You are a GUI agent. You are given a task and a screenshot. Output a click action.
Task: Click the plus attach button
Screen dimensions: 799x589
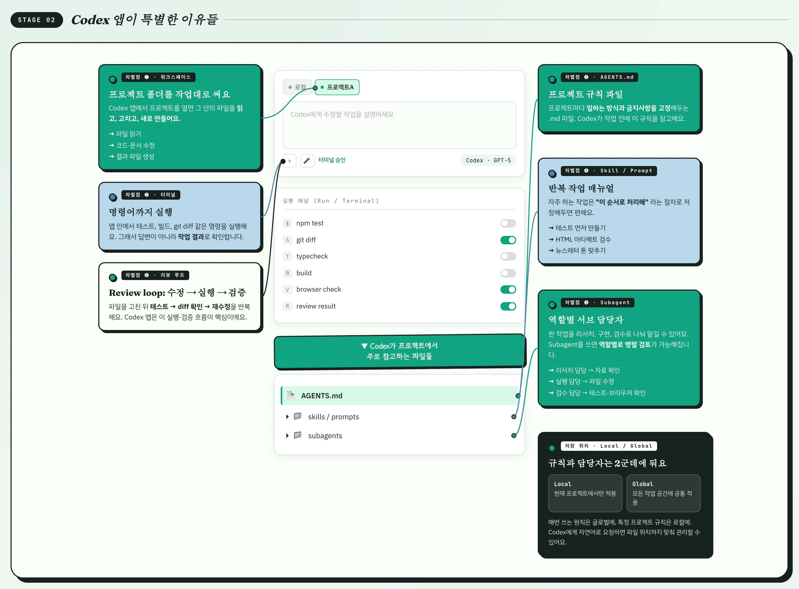coord(290,161)
